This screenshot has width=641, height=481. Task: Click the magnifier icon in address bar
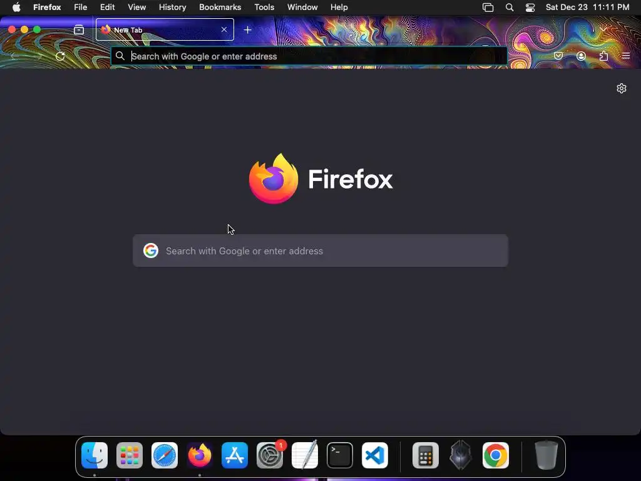pos(120,56)
